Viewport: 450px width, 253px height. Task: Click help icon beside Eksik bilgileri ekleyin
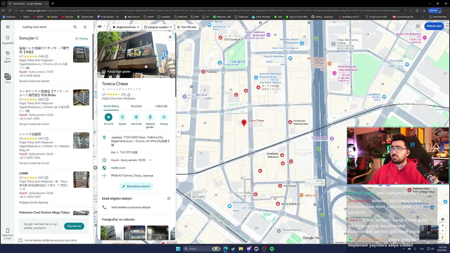tap(169, 199)
